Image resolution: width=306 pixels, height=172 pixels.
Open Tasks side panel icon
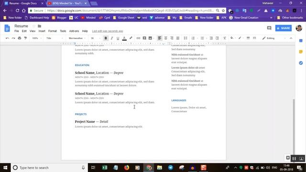click(x=301, y=63)
